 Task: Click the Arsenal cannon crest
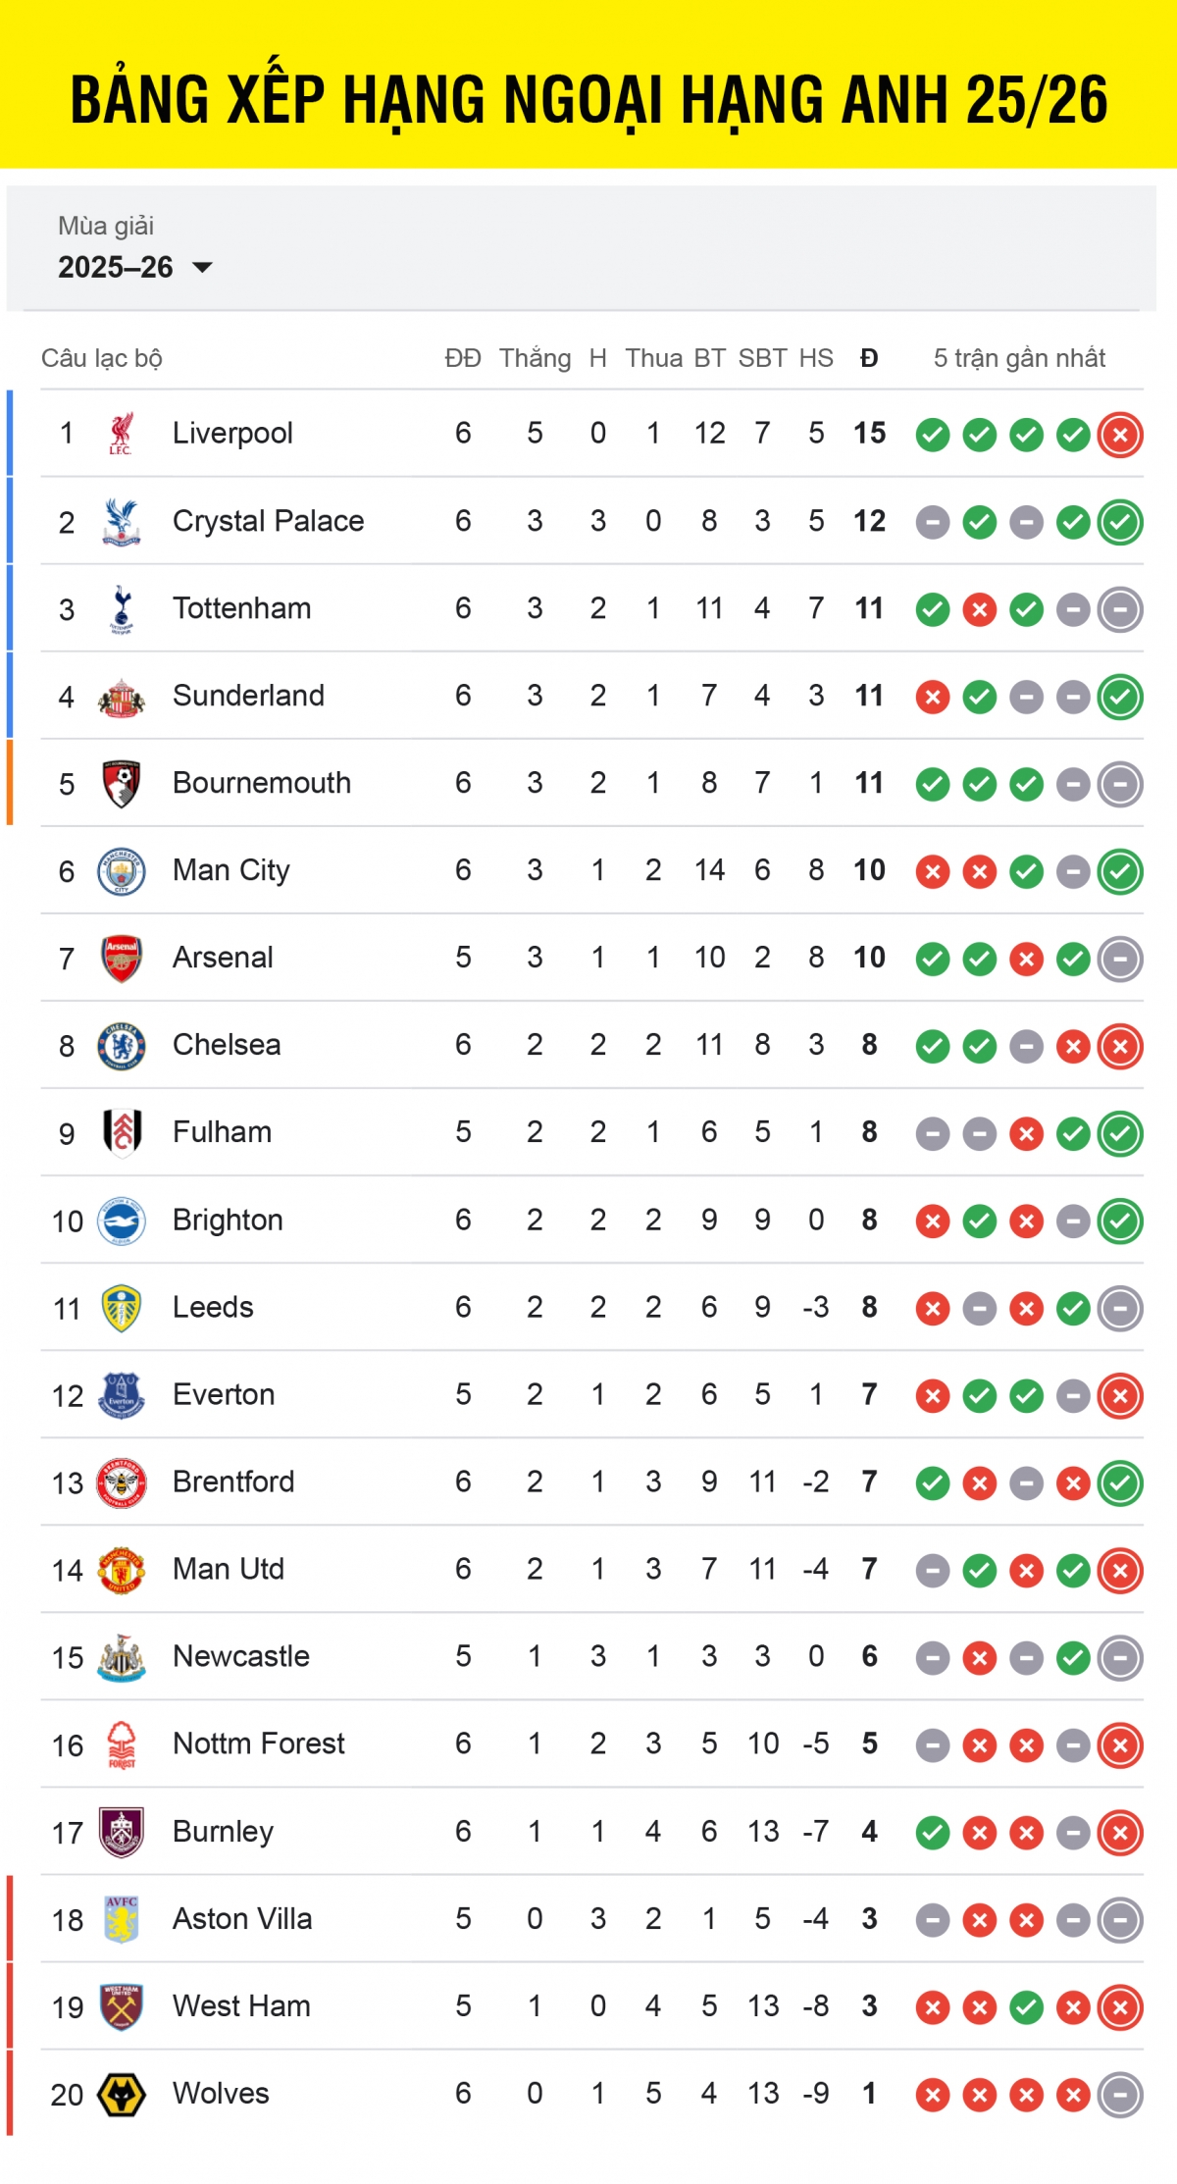pyautogui.click(x=122, y=958)
